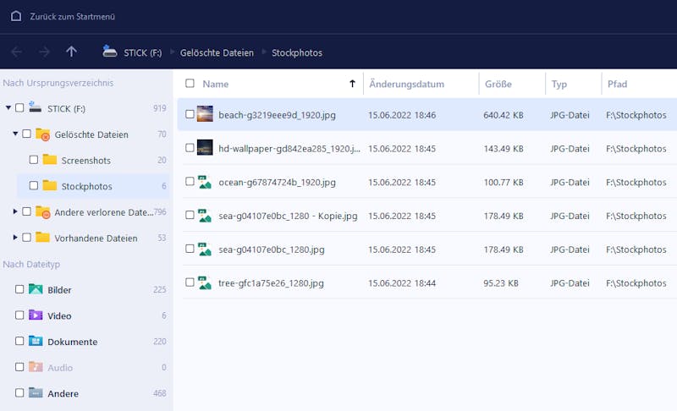Sort by the Änderungsdatum column header
The image size is (677, 411).
click(x=406, y=84)
